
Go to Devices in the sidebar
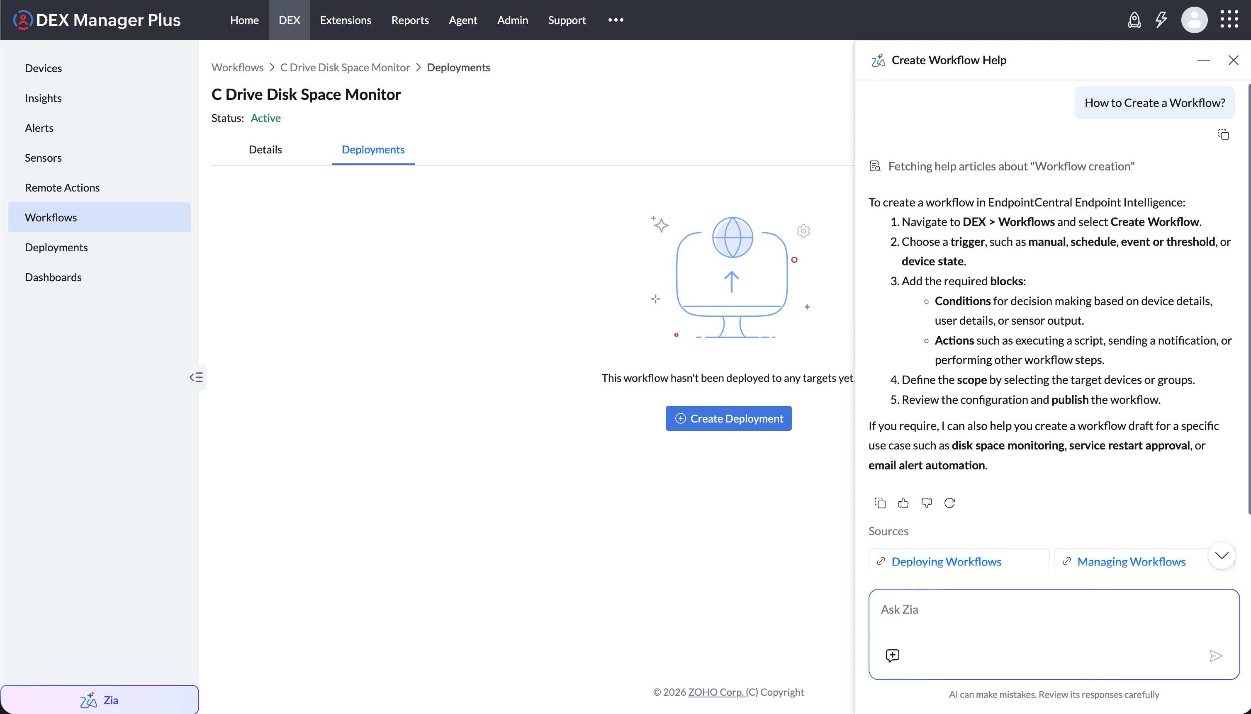100,68
